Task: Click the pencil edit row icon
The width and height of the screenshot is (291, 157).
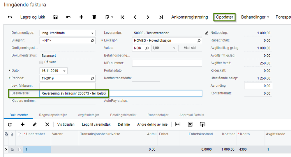Action: point(35,124)
